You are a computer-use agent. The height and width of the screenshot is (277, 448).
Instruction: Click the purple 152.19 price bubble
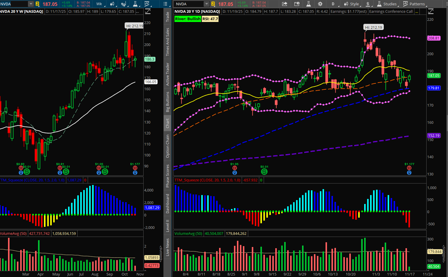pos(433,136)
